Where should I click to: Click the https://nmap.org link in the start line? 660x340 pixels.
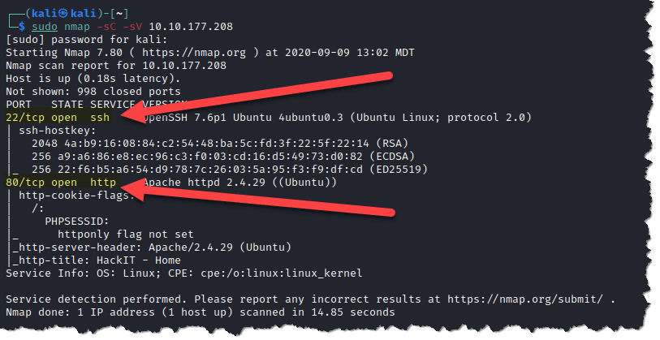[x=194, y=53]
